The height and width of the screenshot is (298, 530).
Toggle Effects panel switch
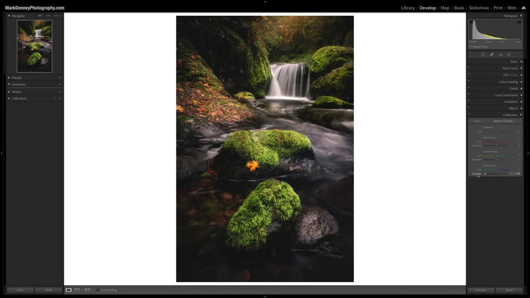469,108
